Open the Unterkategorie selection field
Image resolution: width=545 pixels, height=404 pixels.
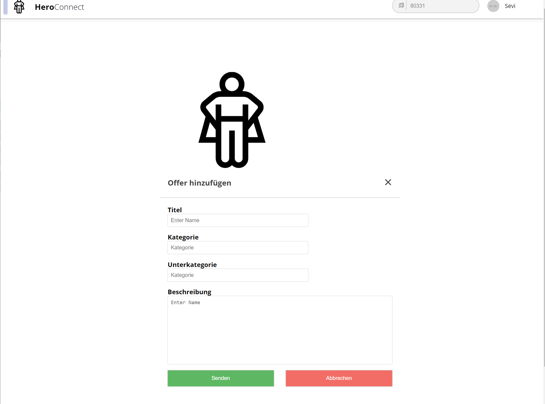coord(238,275)
